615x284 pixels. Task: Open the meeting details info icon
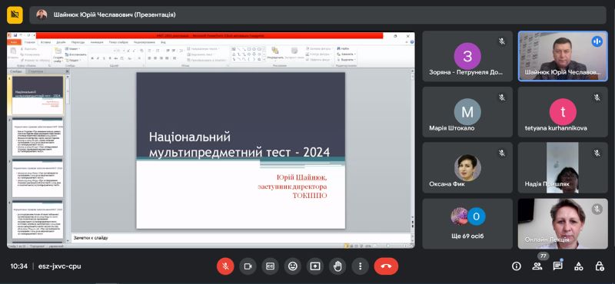[517, 266]
